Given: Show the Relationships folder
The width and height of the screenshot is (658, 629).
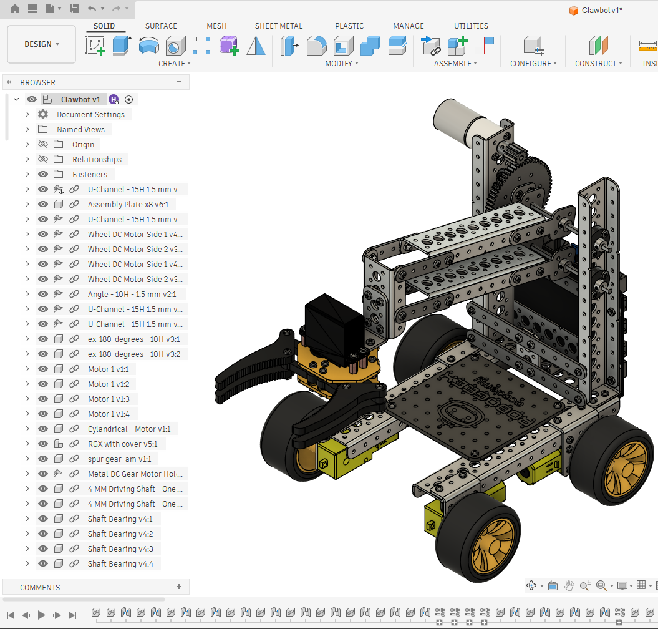Looking at the screenshot, I should 43,159.
